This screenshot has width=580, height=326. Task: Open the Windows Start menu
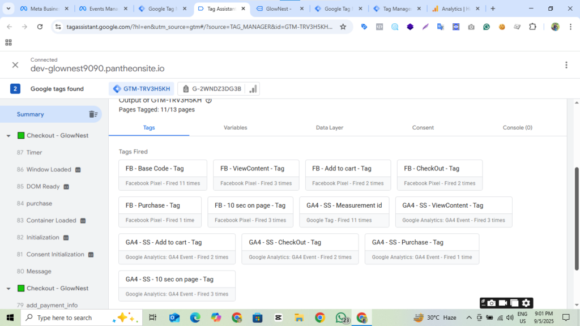[x=10, y=318]
